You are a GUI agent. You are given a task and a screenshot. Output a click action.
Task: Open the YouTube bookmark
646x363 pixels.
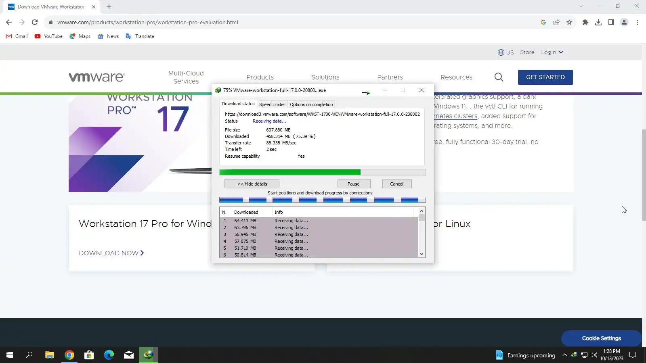click(x=48, y=36)
